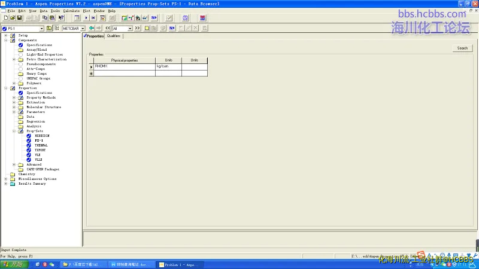This screenshot has height=269, width=479.
Task: Expand the Results Summary node
Action: tap(6, 184)
